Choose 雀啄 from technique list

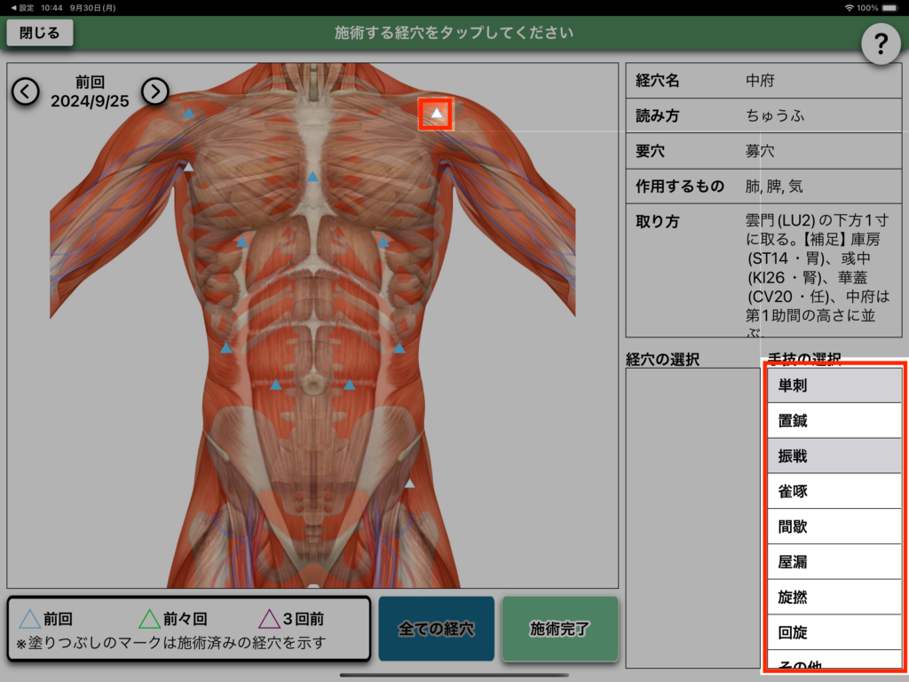coord(834,491)
